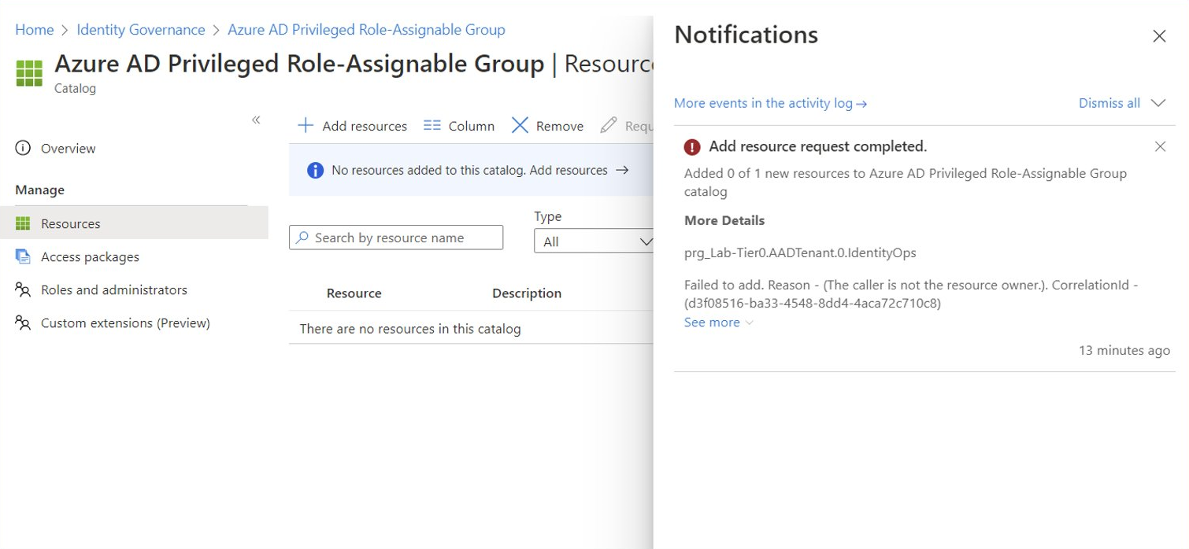The image size is (1189, 549).
Task: Click '13 minutes ago' timestamp
Action: 1124,351
